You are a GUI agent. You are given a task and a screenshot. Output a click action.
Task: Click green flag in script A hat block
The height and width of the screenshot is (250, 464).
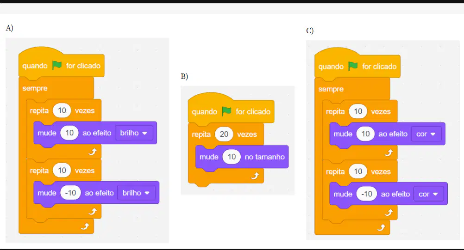tap(57, 65)
